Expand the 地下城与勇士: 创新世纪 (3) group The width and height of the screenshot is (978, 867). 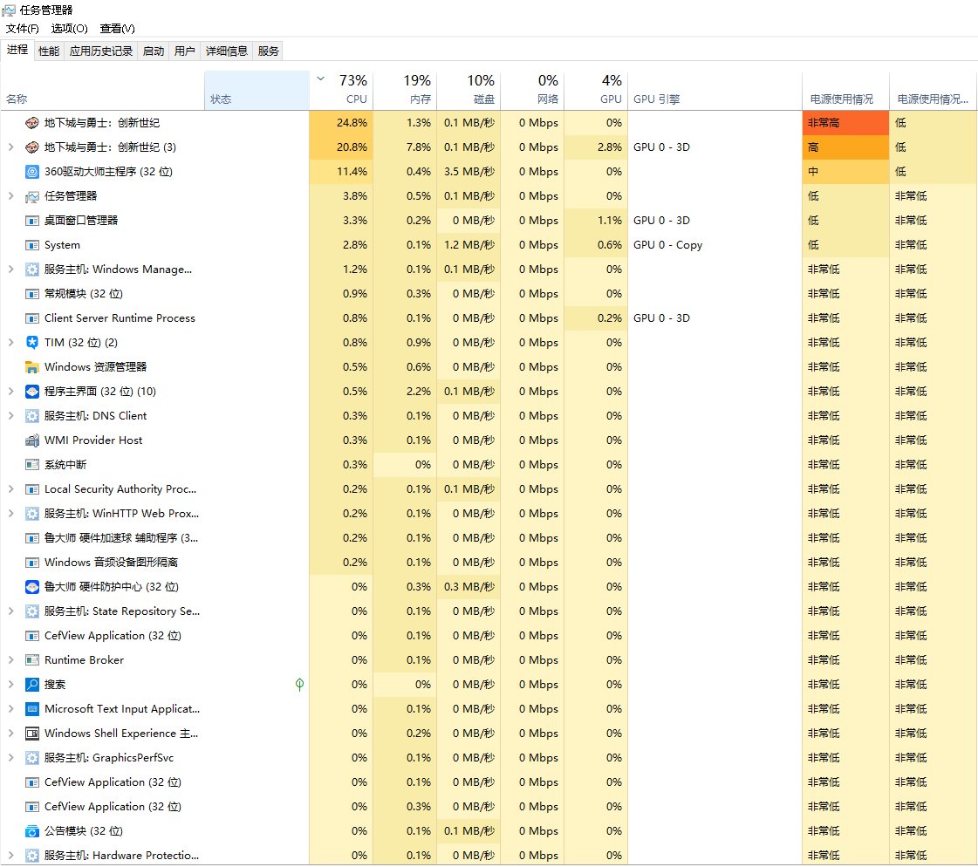10,147
